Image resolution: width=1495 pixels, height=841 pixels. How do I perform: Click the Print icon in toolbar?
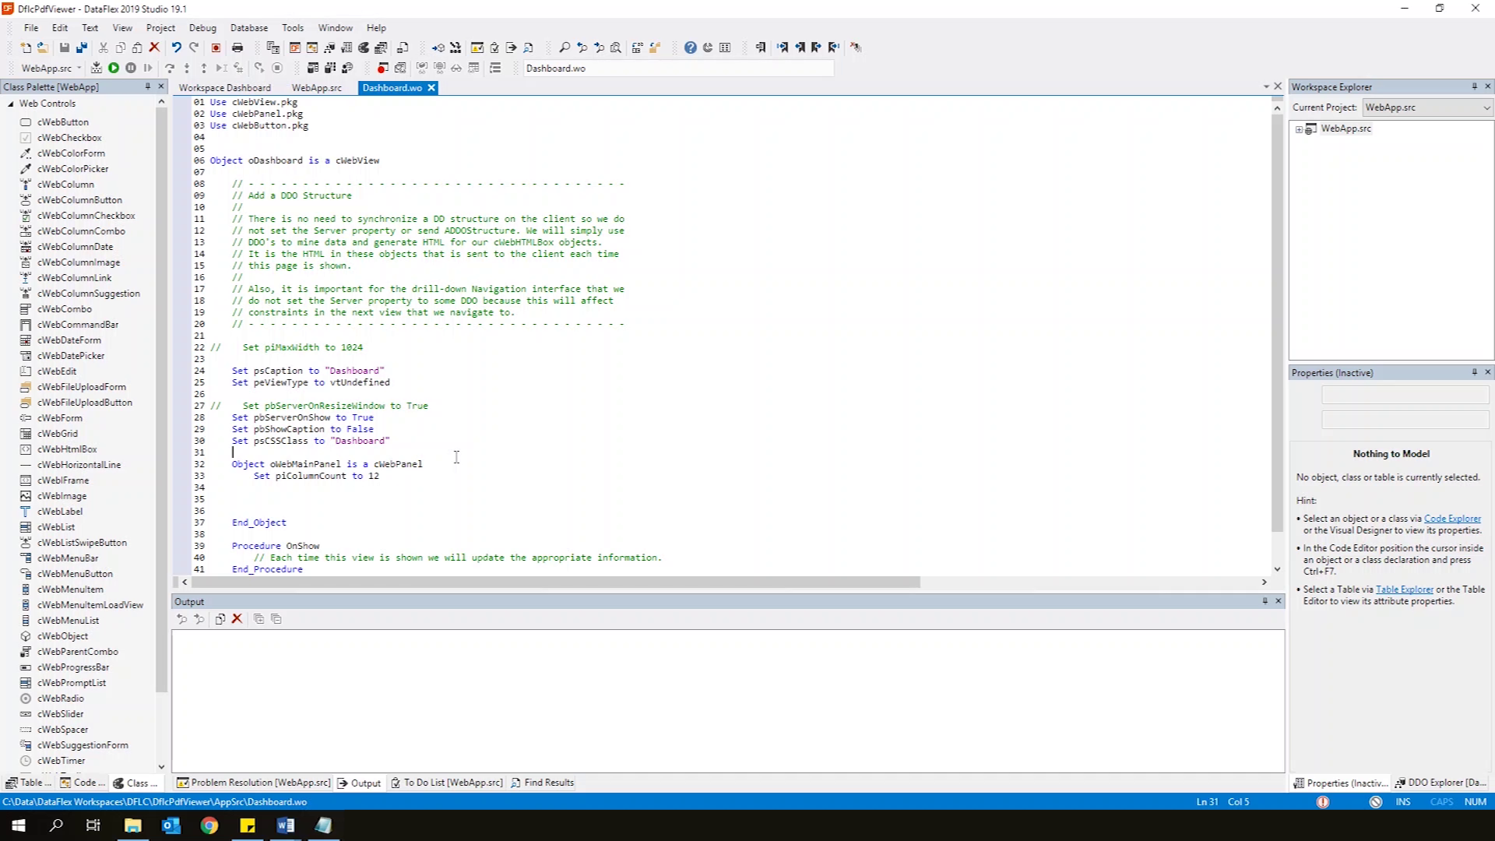pos(237,48)
